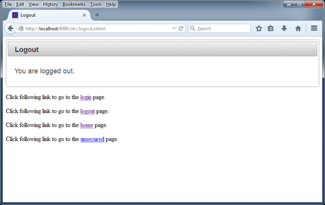325x205 pixels.
Task: Reload the page with the refresh icon
Action: [181, 28]
